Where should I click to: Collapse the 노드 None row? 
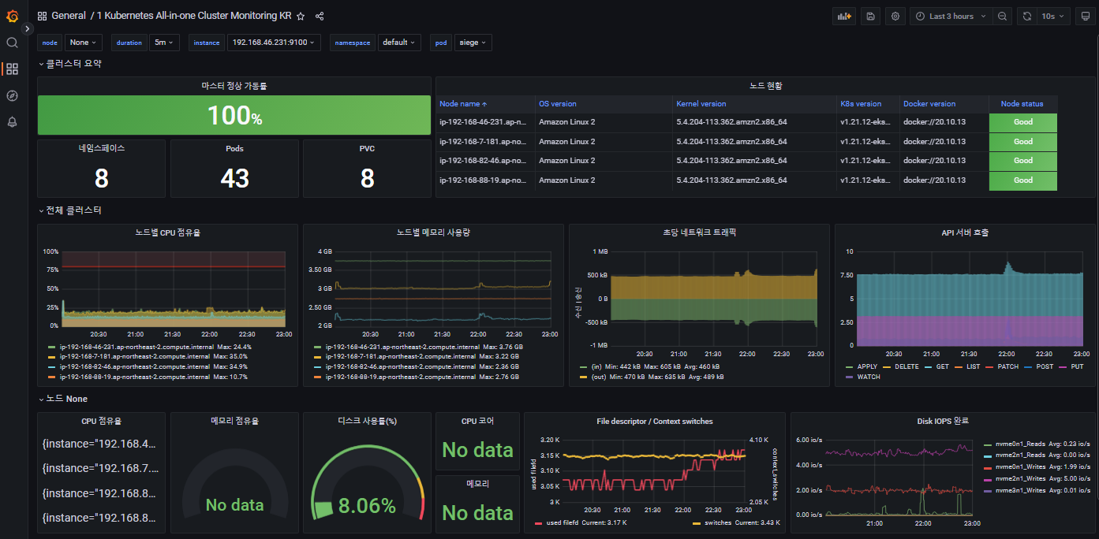[63, 399]
